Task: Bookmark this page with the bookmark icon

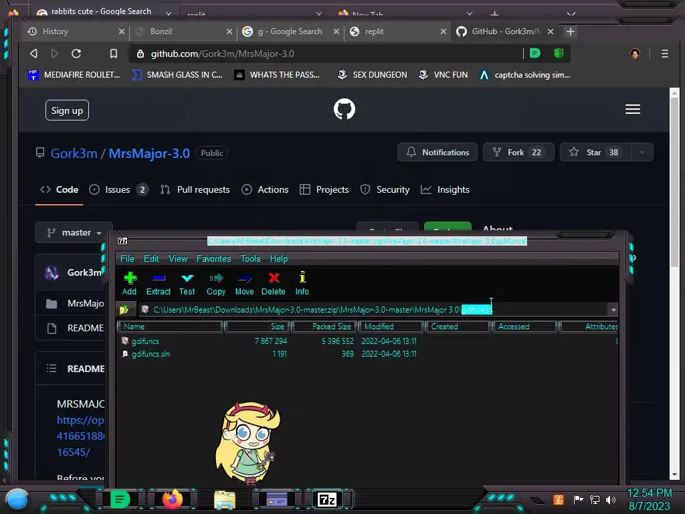Action: click(x=114, y=54)
